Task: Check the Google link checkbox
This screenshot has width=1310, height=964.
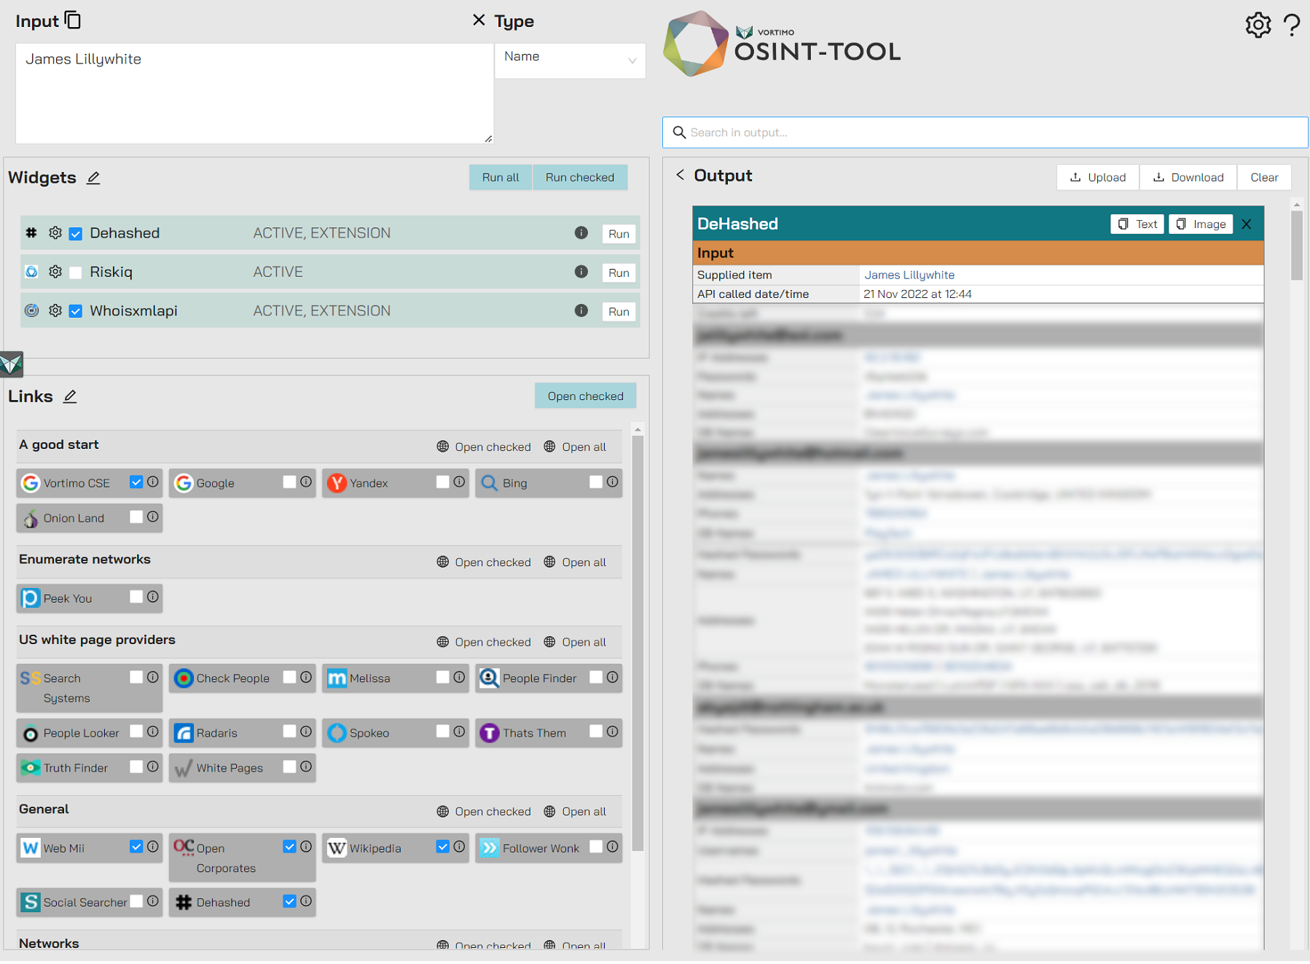Action: tap(289, 482)
